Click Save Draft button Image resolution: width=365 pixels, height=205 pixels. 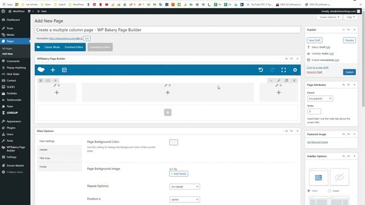click(314, 40)
